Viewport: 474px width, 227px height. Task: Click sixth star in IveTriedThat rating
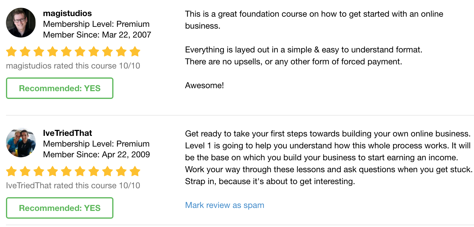[x=80, y=171]
